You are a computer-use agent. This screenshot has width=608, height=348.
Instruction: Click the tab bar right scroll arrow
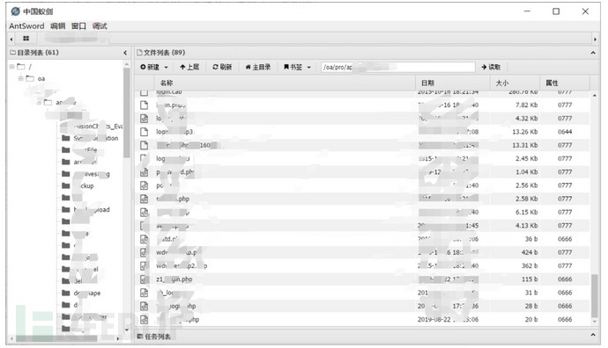point(595,39)
